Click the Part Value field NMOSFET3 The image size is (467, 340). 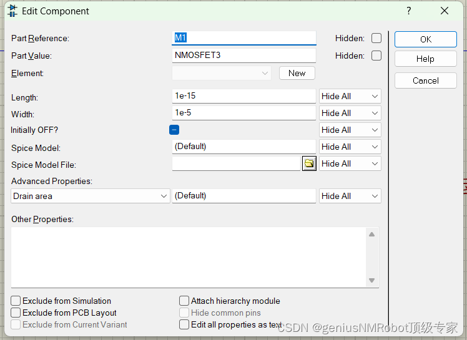(244, 56)
